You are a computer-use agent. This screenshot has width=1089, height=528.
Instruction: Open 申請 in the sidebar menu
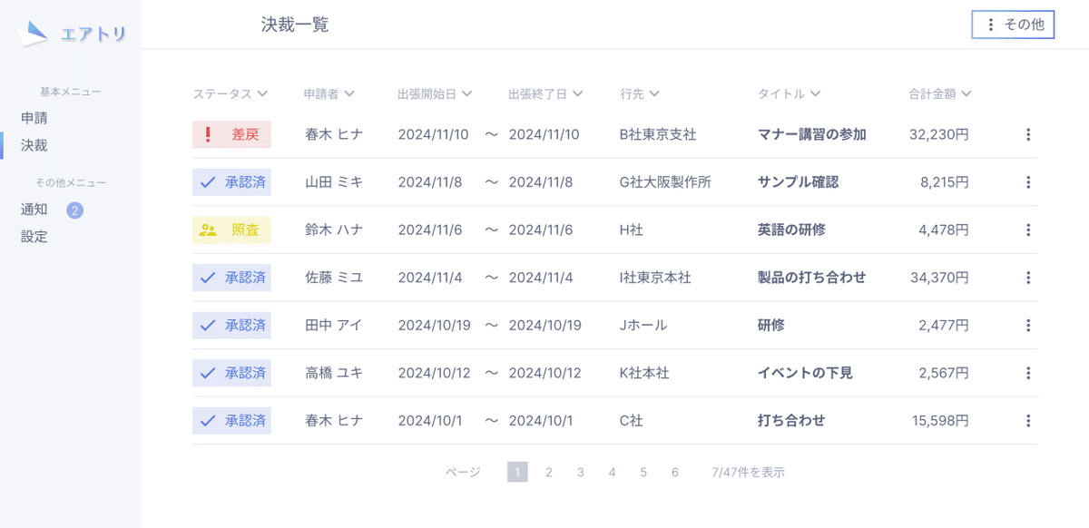(x=34, y=118)
